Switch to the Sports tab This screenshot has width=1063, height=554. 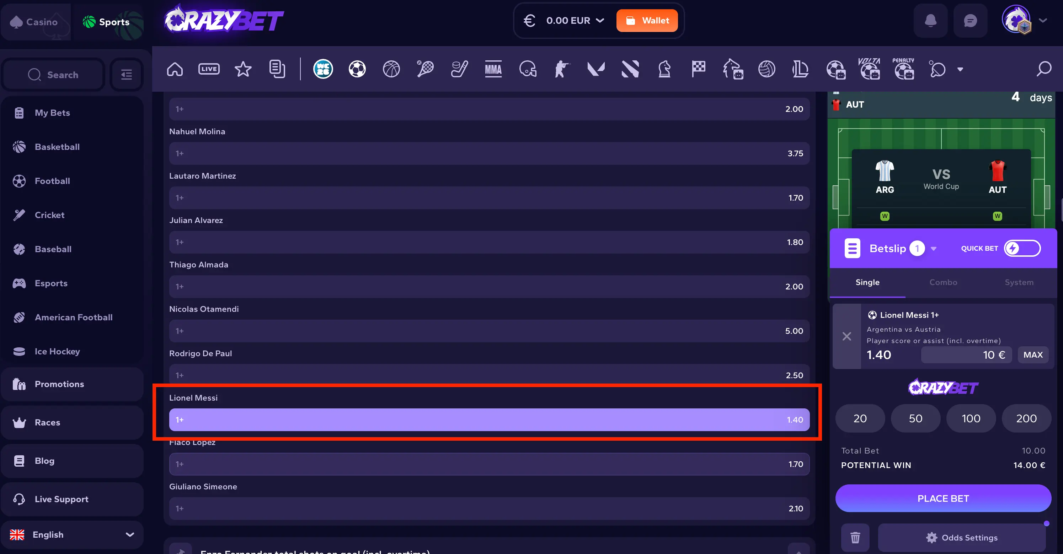click(x=108, y=22)
